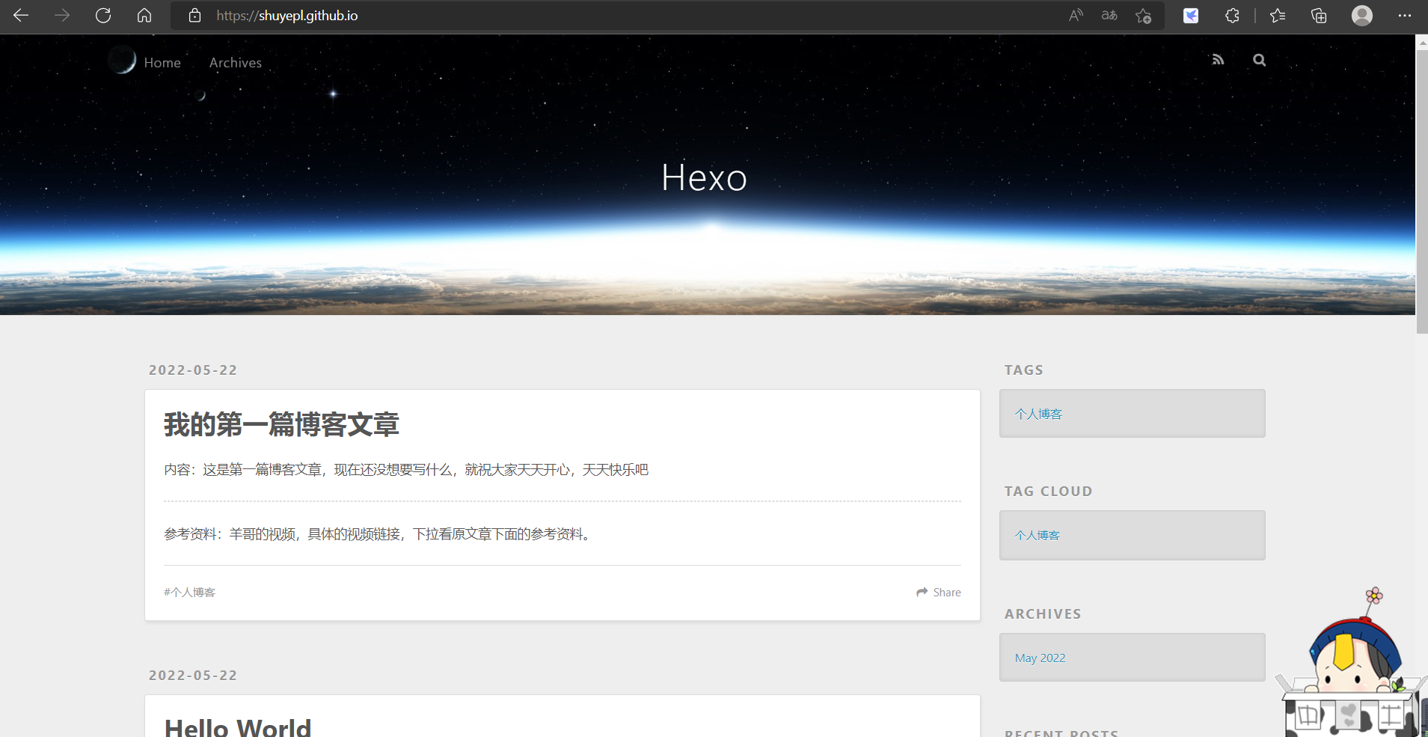
Task: Click the browser refresh button
Action: (x=103, y=16)
